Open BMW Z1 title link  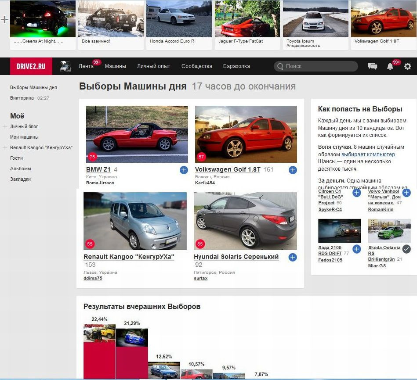click(x=98, y=169)
